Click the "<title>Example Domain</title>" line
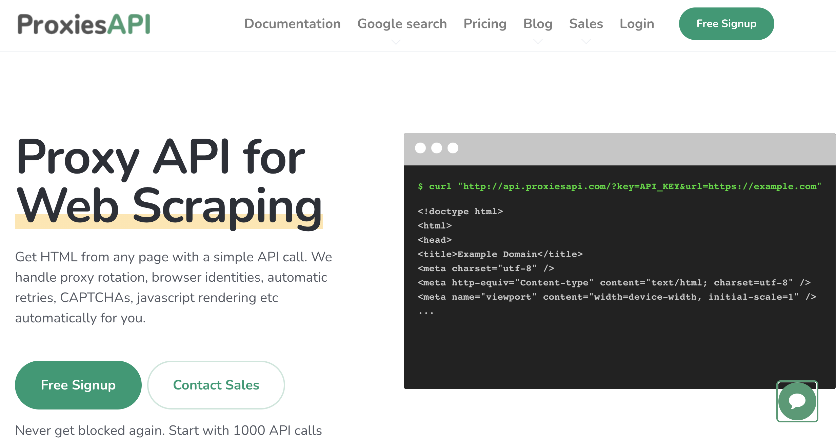836x440 pixels. [x=500, y=254]
